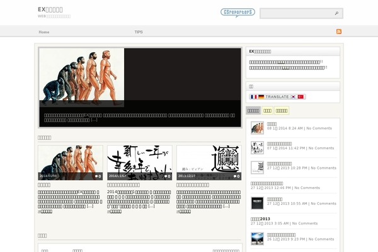Open the calligraphy new year post thumbnail
Viewport: 378px width, 252px height.
[139, 163]
